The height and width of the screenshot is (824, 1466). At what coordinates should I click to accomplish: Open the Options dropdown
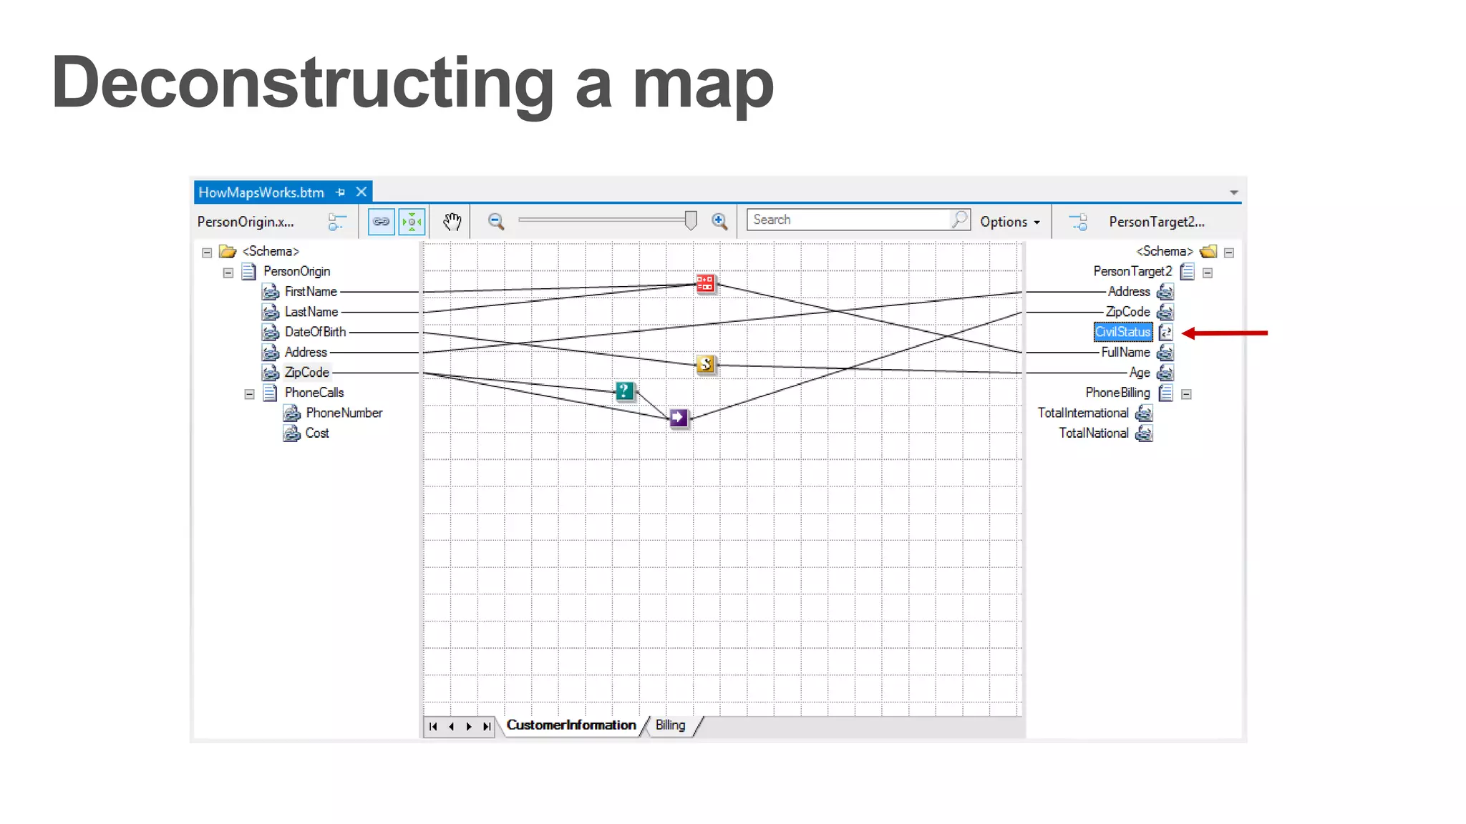tap(1009, 222)
